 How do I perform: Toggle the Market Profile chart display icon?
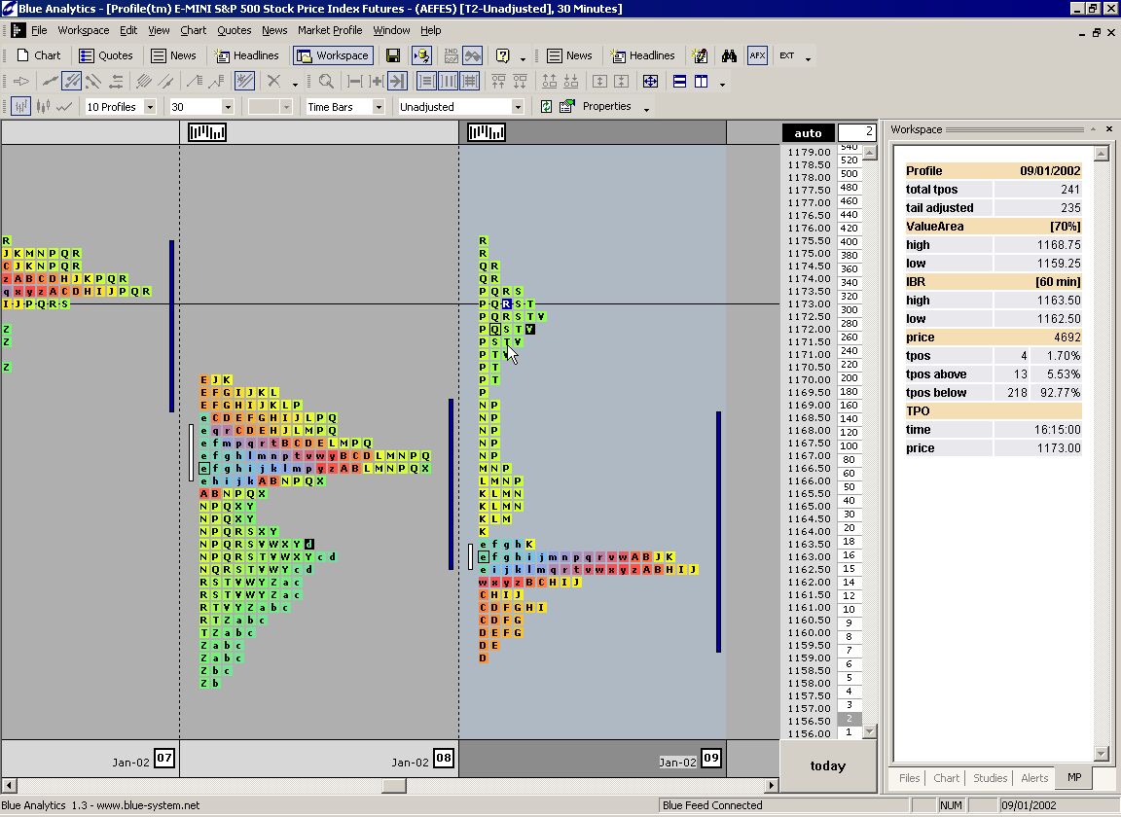(x=19, y=106)
